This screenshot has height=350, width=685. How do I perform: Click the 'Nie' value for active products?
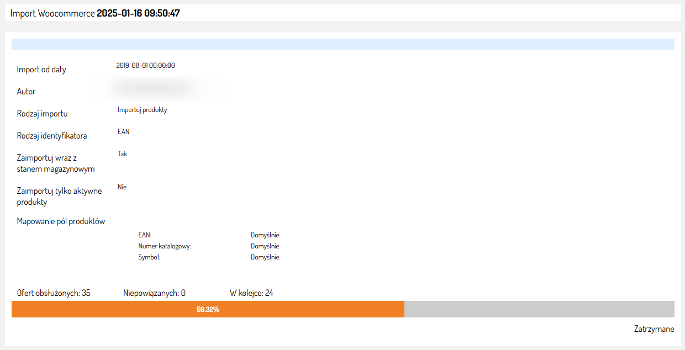122,187
